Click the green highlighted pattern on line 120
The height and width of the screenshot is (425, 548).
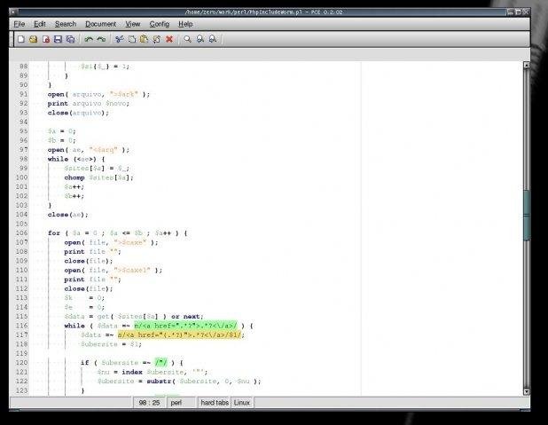161,362
